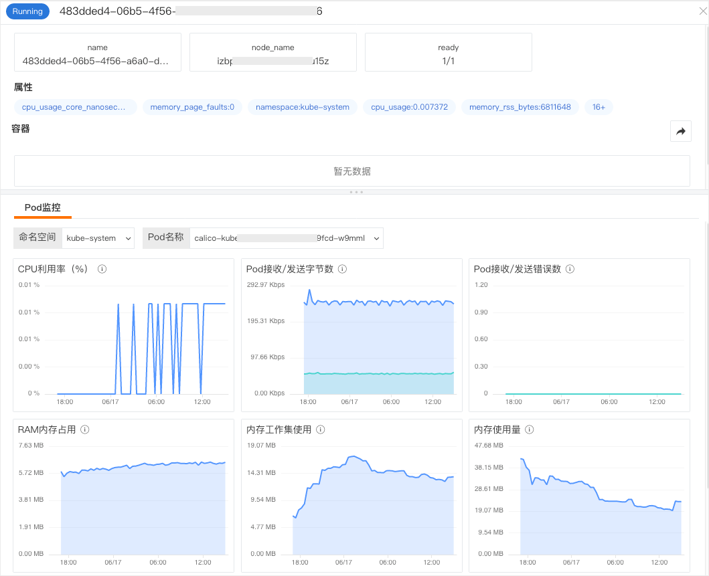This screenshot has width=709, height=576.
Task: Close the pod detail panel
Action: click(703, 11)
